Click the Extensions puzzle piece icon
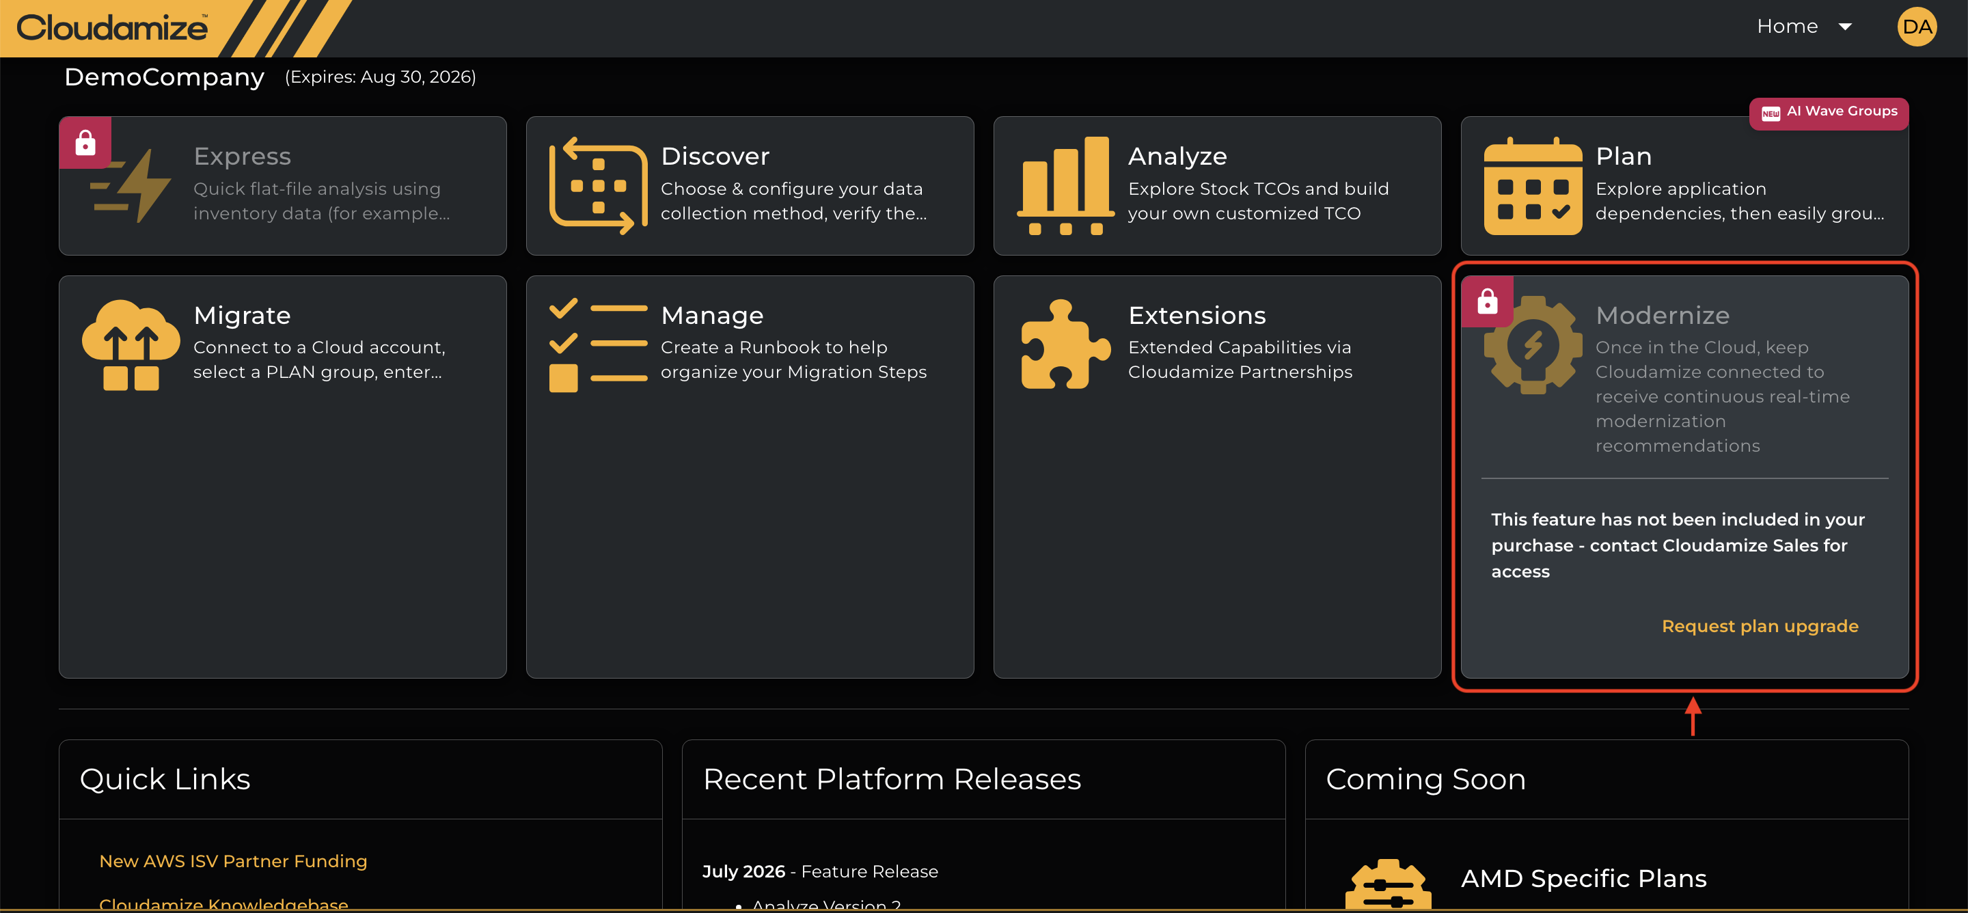This screenshot has width=1968, height=913. [1066, 344]
